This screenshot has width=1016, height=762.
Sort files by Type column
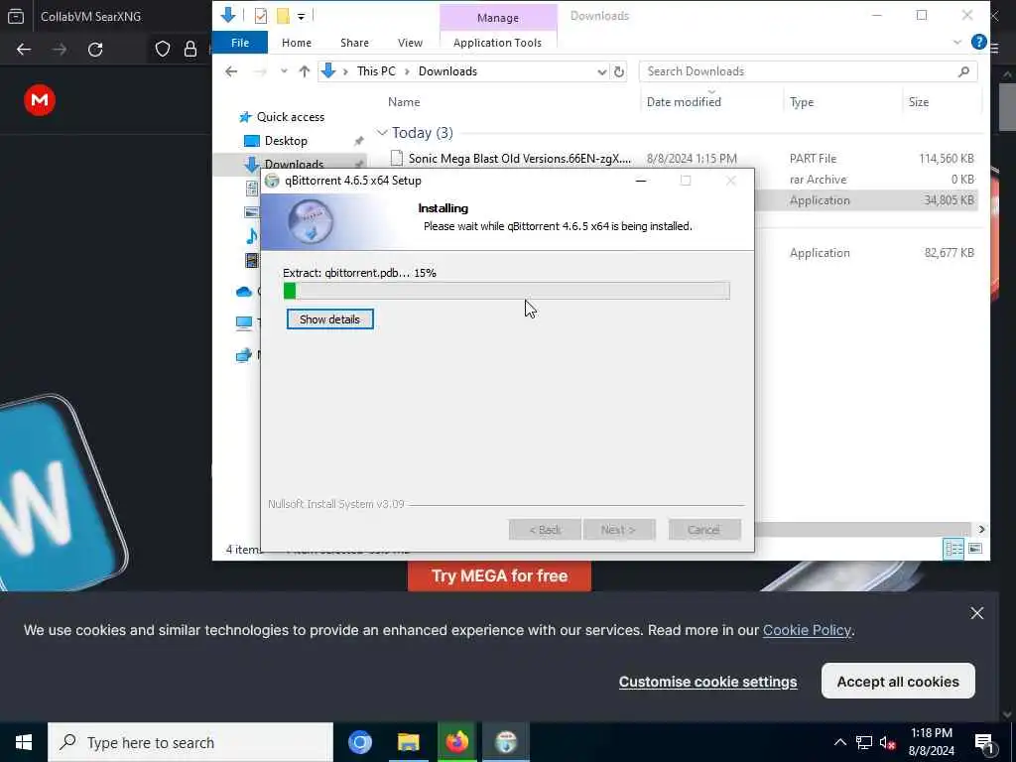[x=802, y=102]
